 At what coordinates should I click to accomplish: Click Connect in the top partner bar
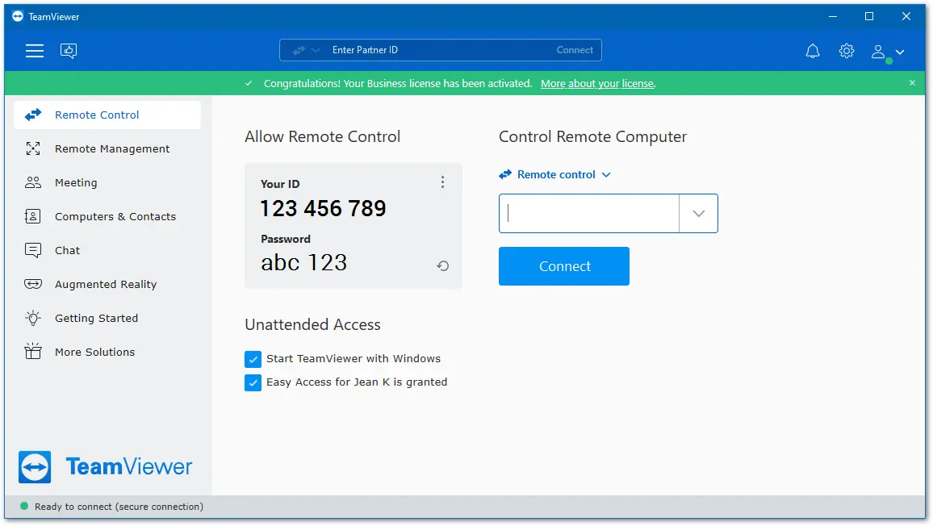(x=575, y=50)
